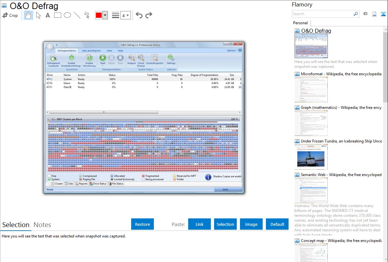Click the Default paste button

277,224
